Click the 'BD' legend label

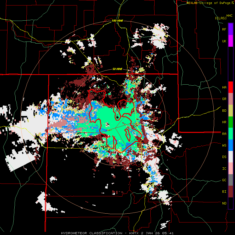click(x=224, y=111)
